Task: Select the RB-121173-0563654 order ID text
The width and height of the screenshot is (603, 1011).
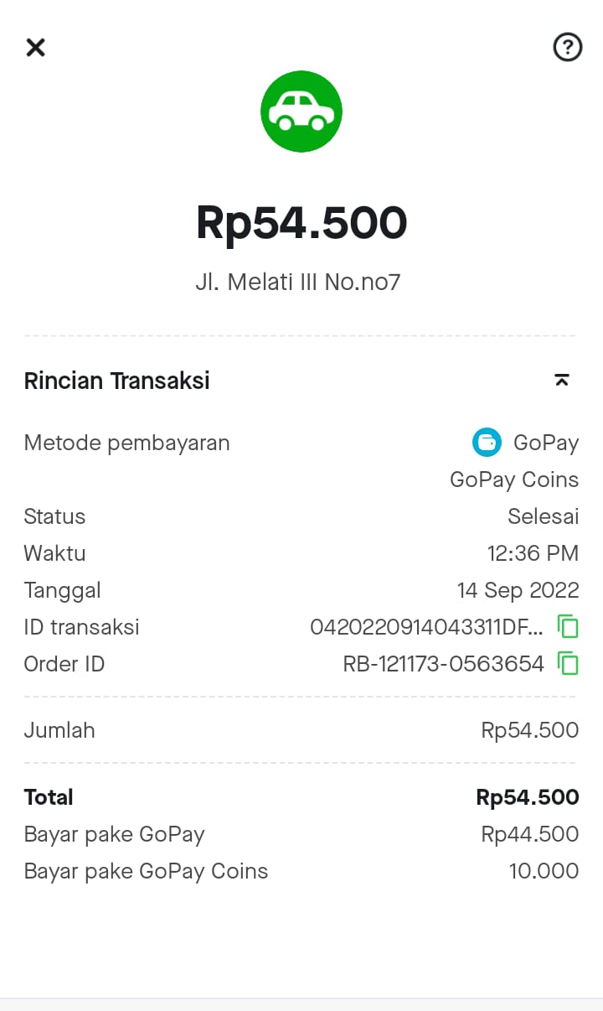Action: 444,664
